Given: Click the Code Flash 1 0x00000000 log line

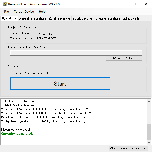Looking at the screenshot, I should [x=44, y=109].
